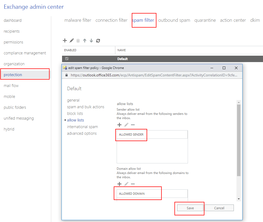
Task: Click the dialog vertical scrollbar thumb
Action: tap(239, 140)
